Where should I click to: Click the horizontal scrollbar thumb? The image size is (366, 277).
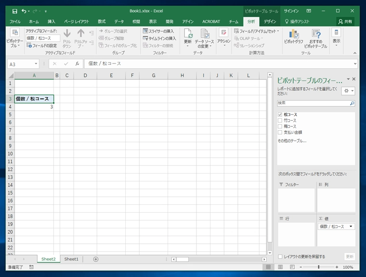pos(183,259)
